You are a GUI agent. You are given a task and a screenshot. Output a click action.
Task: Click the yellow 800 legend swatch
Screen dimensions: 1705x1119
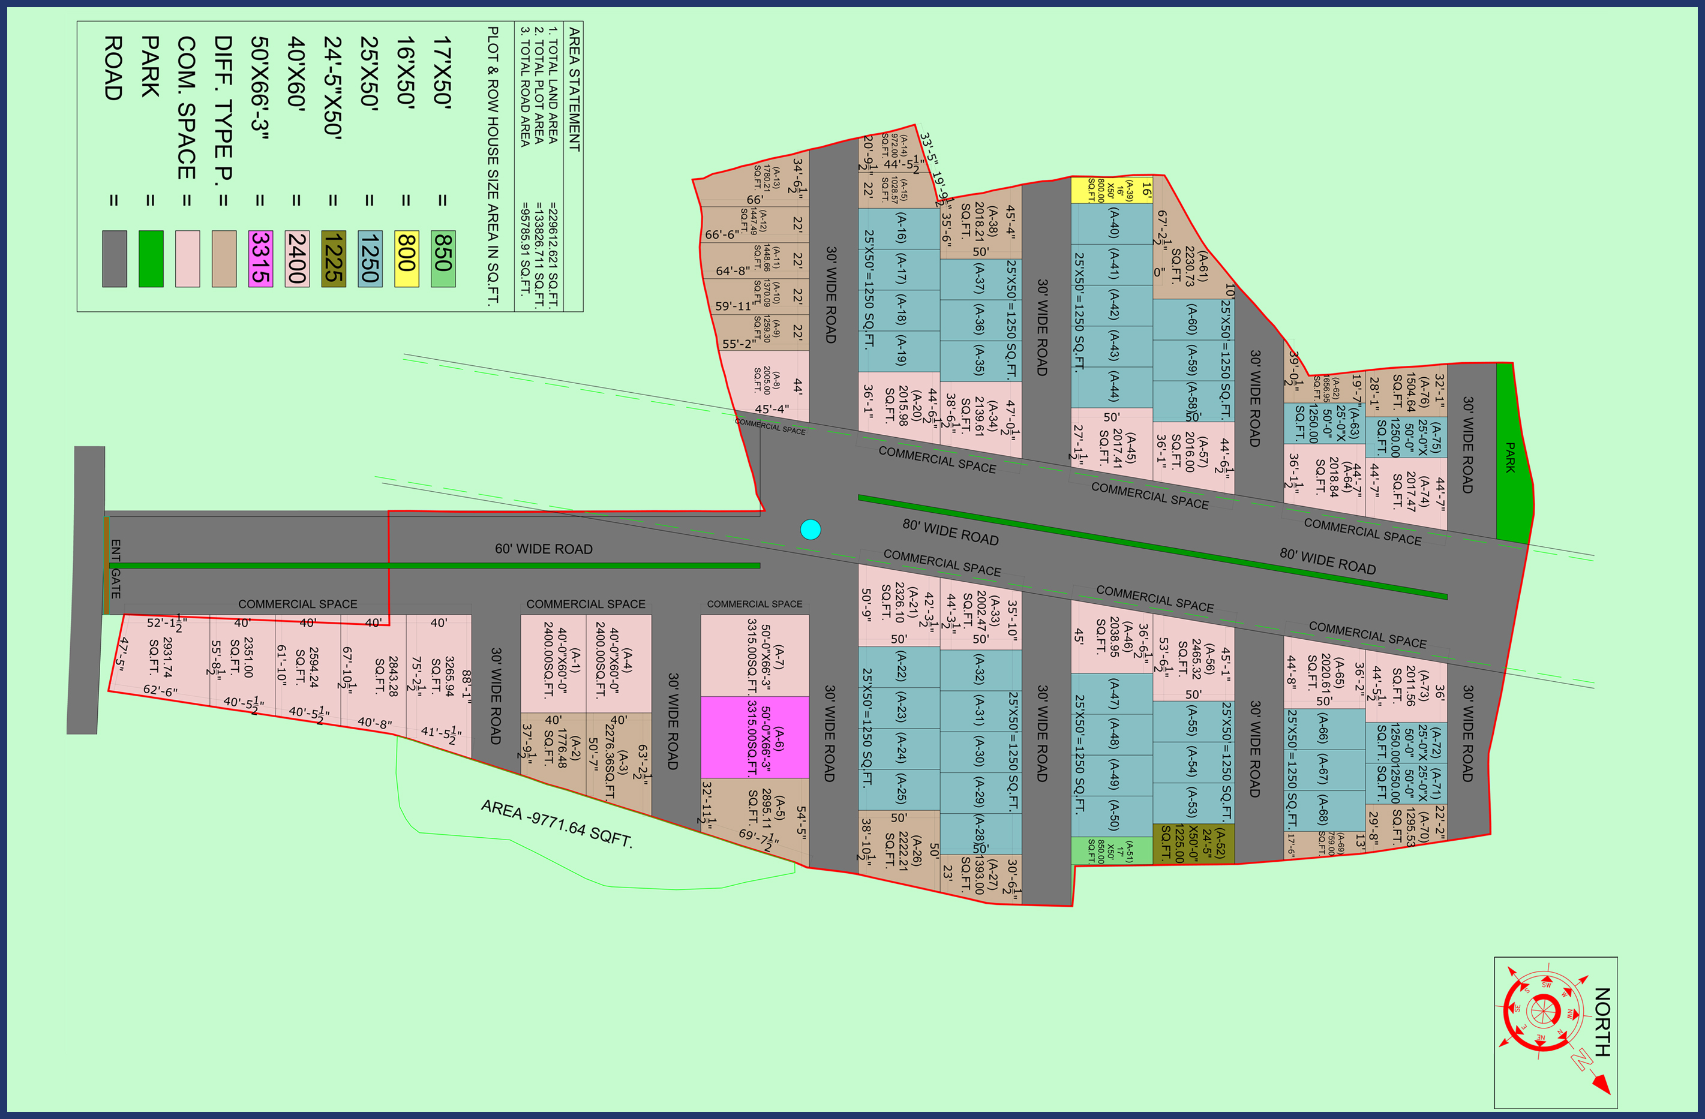406,258
